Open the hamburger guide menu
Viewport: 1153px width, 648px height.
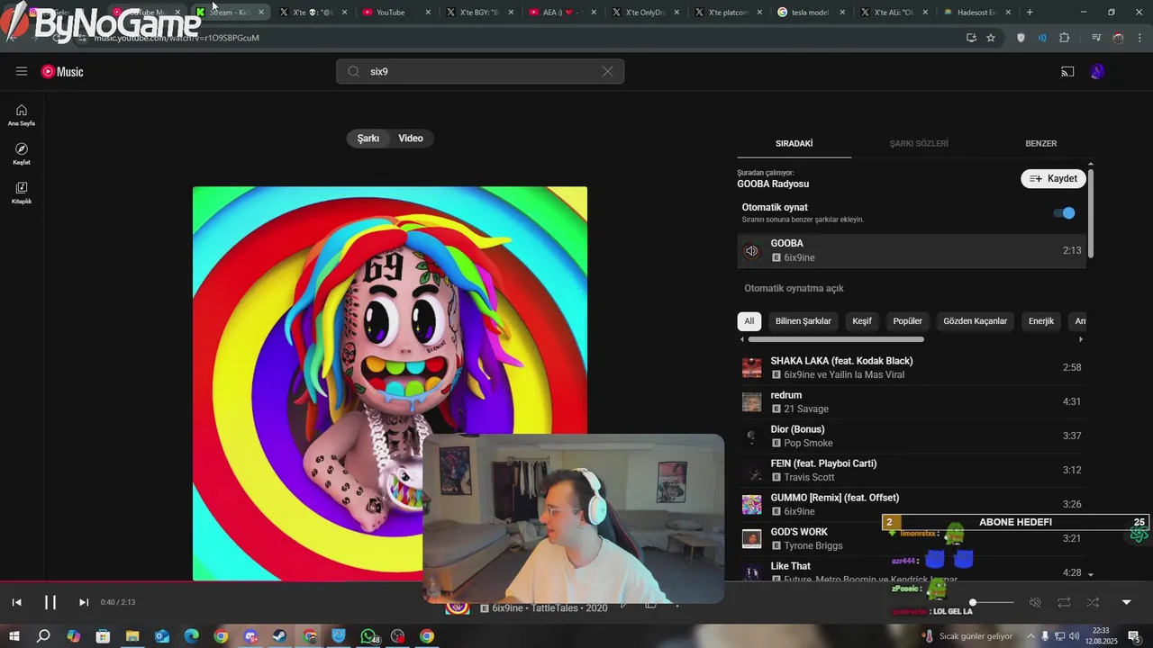pos(22,71)
